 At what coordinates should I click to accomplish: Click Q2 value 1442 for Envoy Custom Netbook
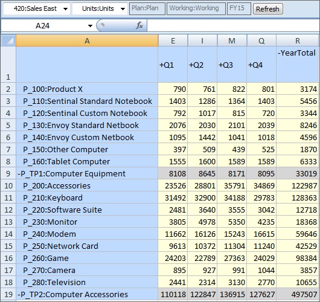pyautogui.click(x=202, y=137)
